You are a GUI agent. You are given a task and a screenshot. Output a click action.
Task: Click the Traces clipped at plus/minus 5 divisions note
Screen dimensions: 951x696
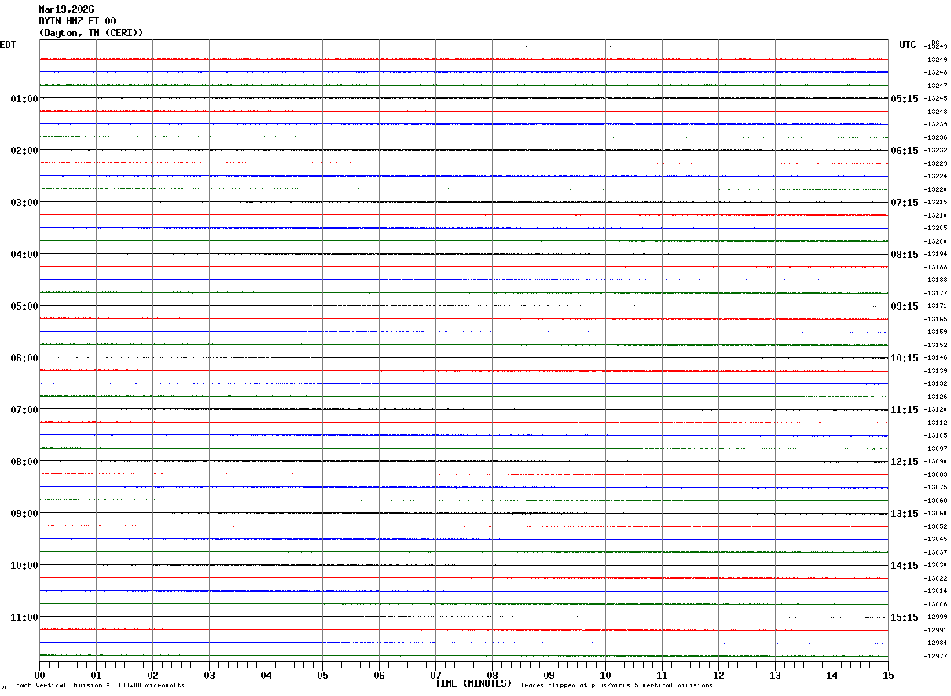click(x=616, y=686)
